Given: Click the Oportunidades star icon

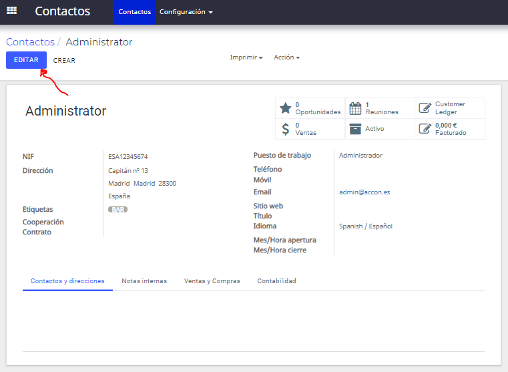Looking at the screenshot, I should [286, 108].
